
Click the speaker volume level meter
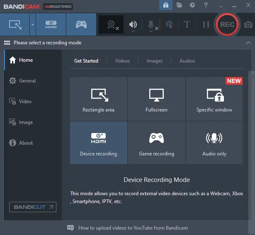[142, 24]
